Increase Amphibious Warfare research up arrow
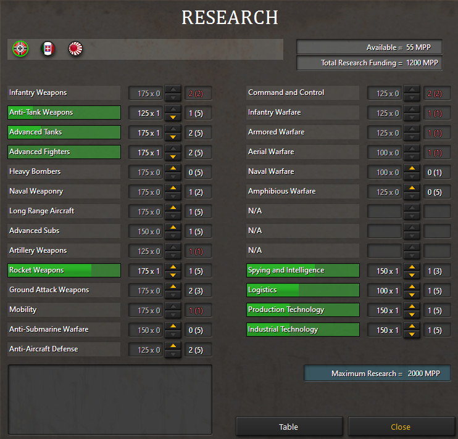The image size is (458, 439). [412, 188]
